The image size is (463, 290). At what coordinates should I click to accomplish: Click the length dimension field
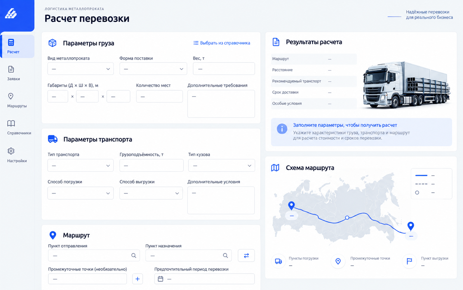click(x=58, y=96)
